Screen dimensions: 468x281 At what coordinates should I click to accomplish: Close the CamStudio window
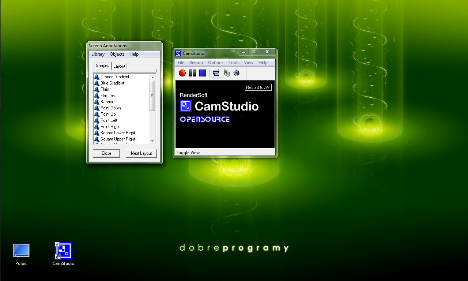267,52
